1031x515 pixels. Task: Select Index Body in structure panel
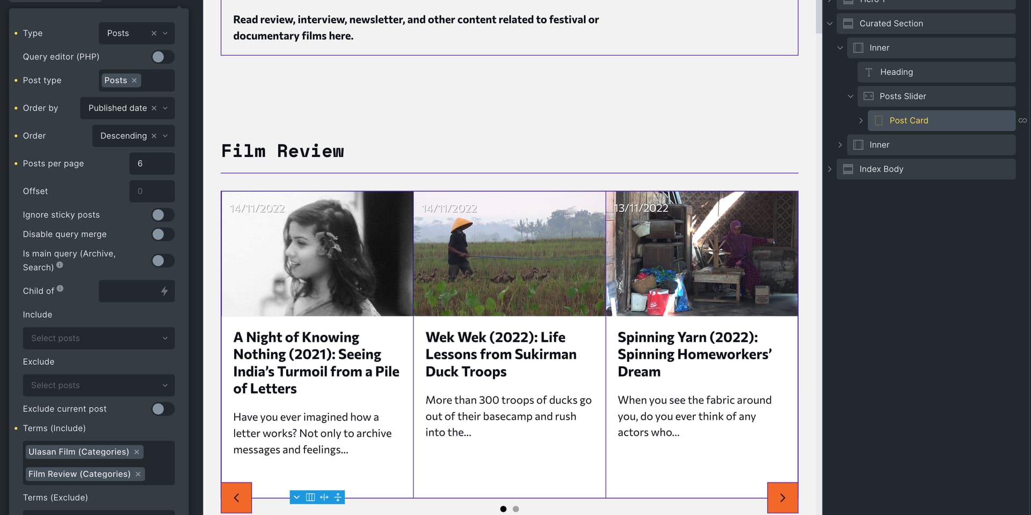pyautogui.click(x=926, y=169)
